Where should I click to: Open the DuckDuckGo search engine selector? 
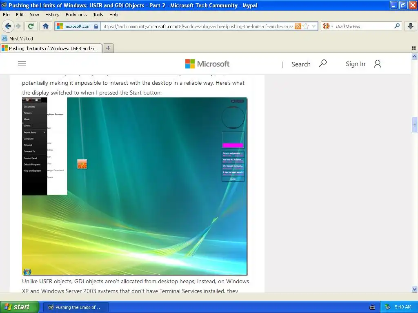pos(328,26)
